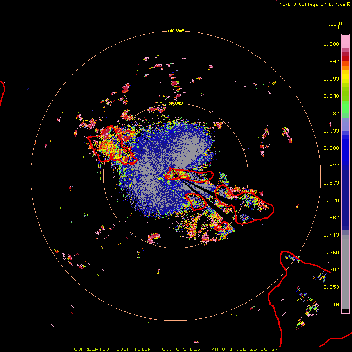The height and width of the screenshot is (352, 352).
Task: Click the 0.467 value on the color scale
Action: 331,218
